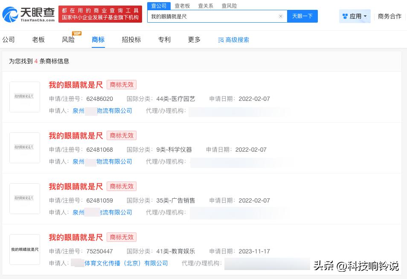Click the last trademark thumbnail image
Viewport: 407px width, 279px height.
pos(24,249)
